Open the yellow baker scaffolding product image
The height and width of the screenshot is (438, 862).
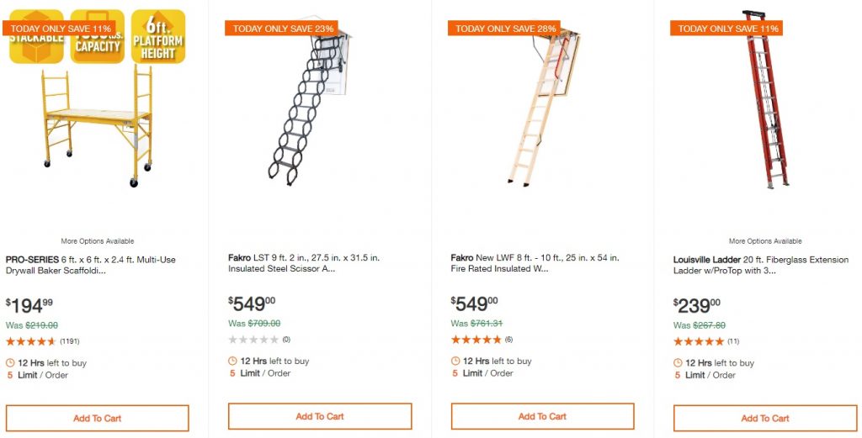(97, 126)
